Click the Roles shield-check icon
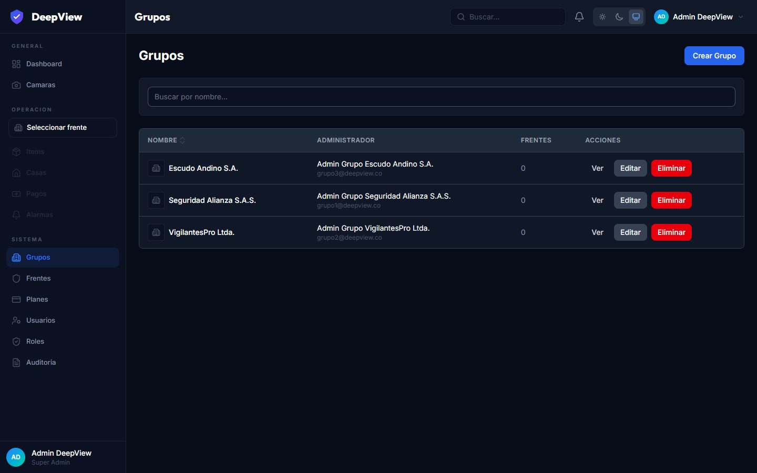This screenshot has width=757, height=473. [x=16, y=342]
